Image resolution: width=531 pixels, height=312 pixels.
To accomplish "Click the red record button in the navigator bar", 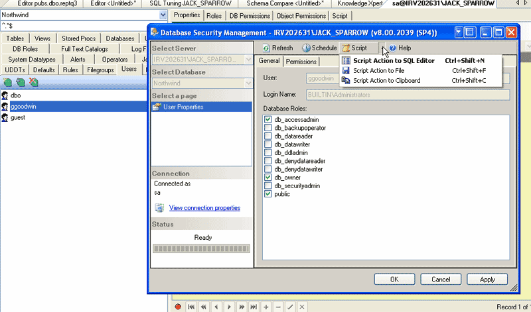I will click(178, 307).
